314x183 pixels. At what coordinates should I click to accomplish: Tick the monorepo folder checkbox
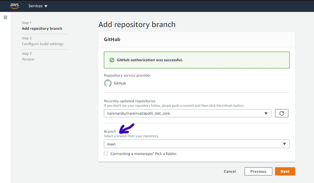(106, 154)
